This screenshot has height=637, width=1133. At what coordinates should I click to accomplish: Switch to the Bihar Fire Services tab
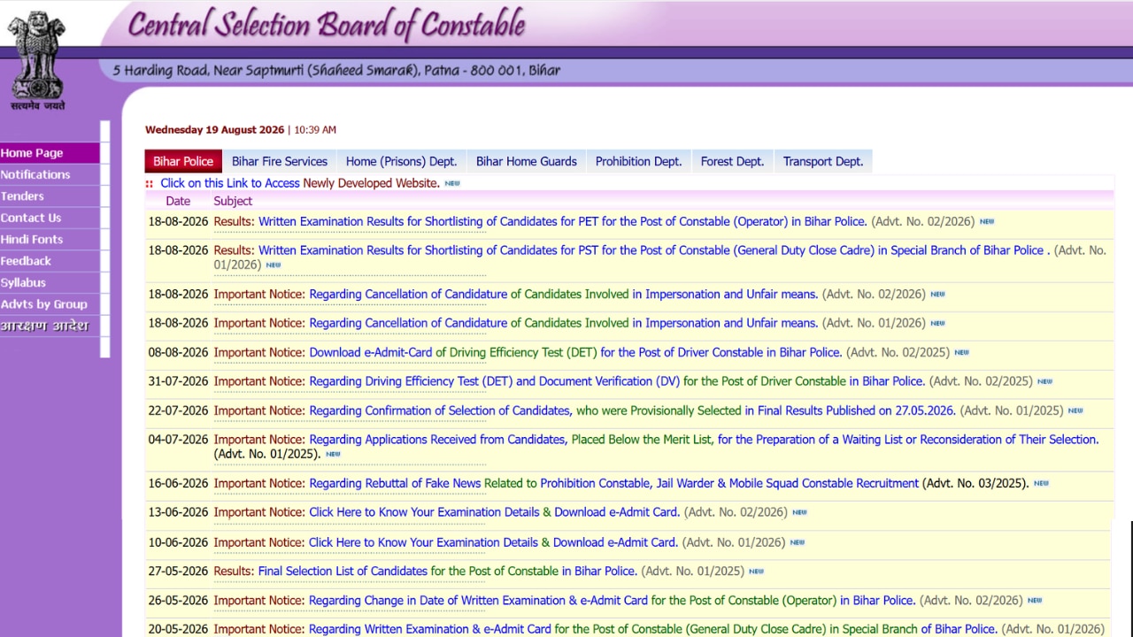coord(280,161)
